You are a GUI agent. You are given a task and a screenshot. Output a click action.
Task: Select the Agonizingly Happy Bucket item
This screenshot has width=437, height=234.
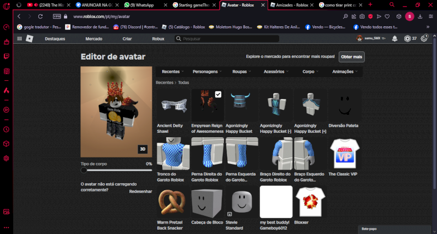click(x=241, y=112)
